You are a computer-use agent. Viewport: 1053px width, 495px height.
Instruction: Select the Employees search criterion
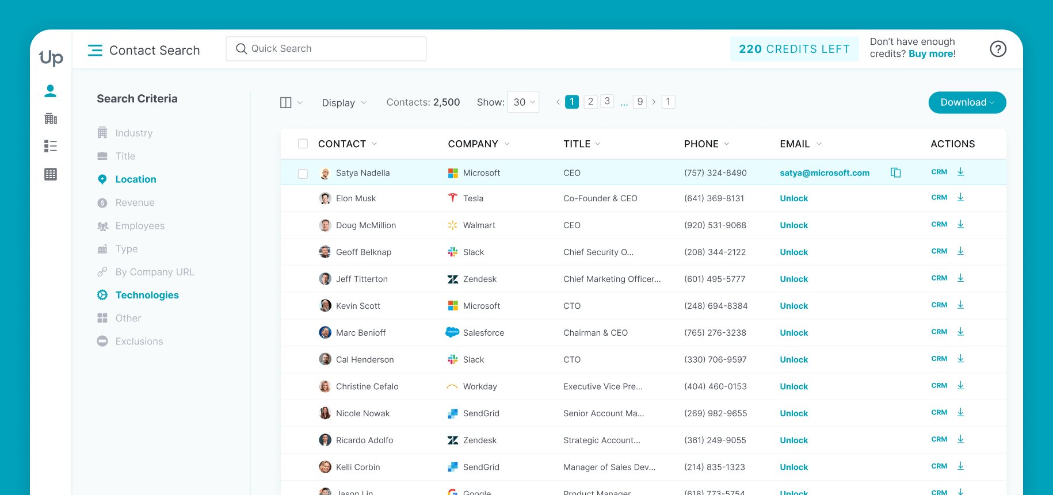[x=131, y=226]
